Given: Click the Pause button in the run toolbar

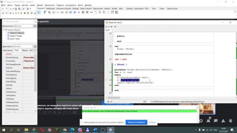Looking at the screenshot, I should click(x=21, y=13).
